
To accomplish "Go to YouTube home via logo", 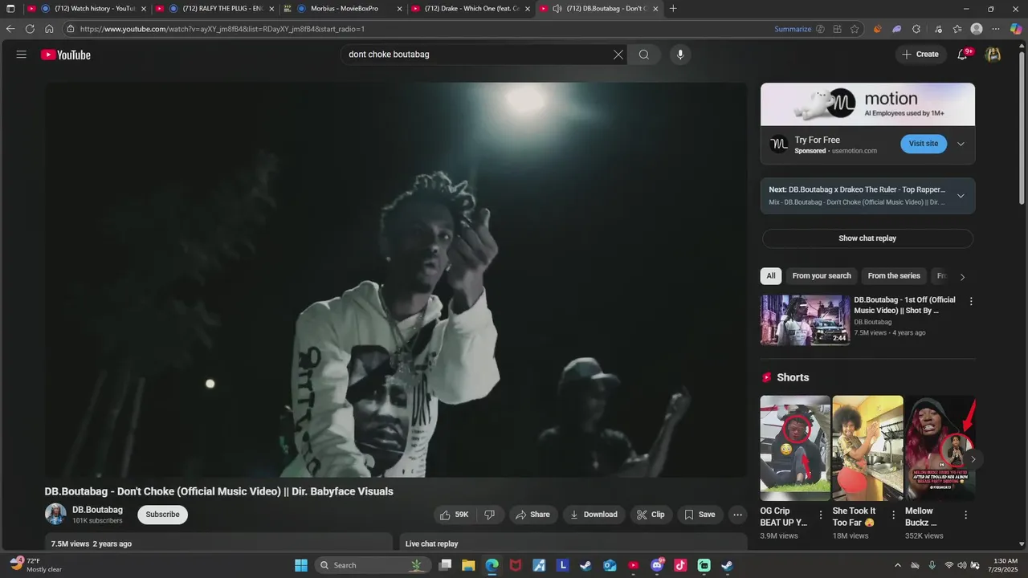I will point(66,55).
